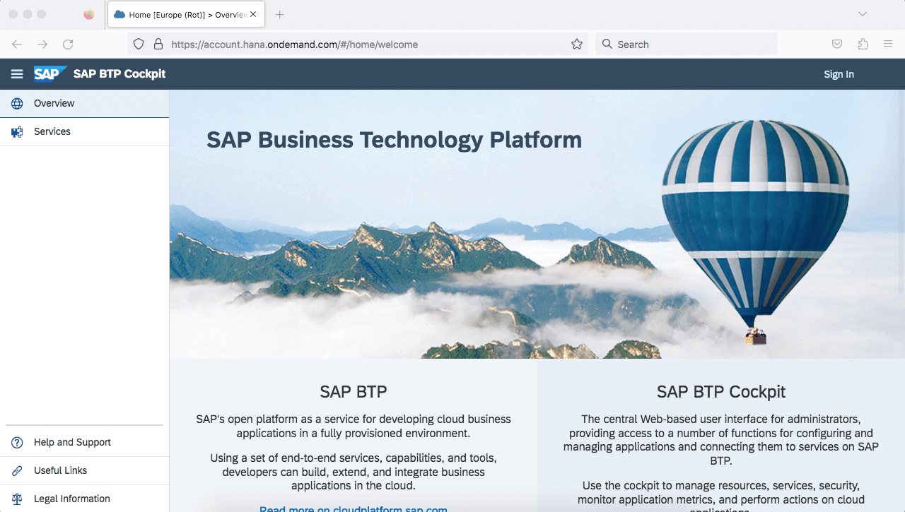Open a new browser tab

(280, 14)
